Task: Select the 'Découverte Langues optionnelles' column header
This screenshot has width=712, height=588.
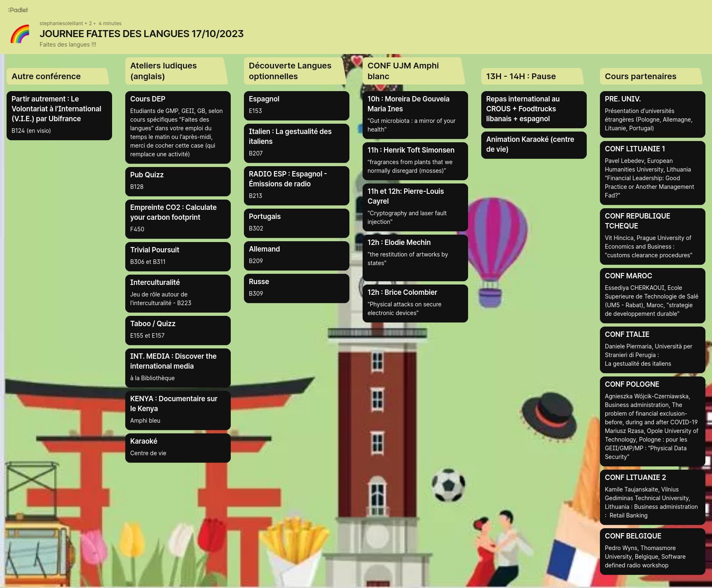Action: tap(295, 71)
